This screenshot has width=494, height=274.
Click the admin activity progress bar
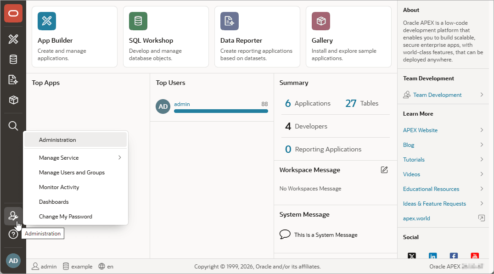[x=221, y=111]
